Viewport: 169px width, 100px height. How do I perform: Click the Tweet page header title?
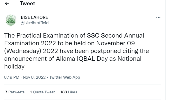coord(27,3)
